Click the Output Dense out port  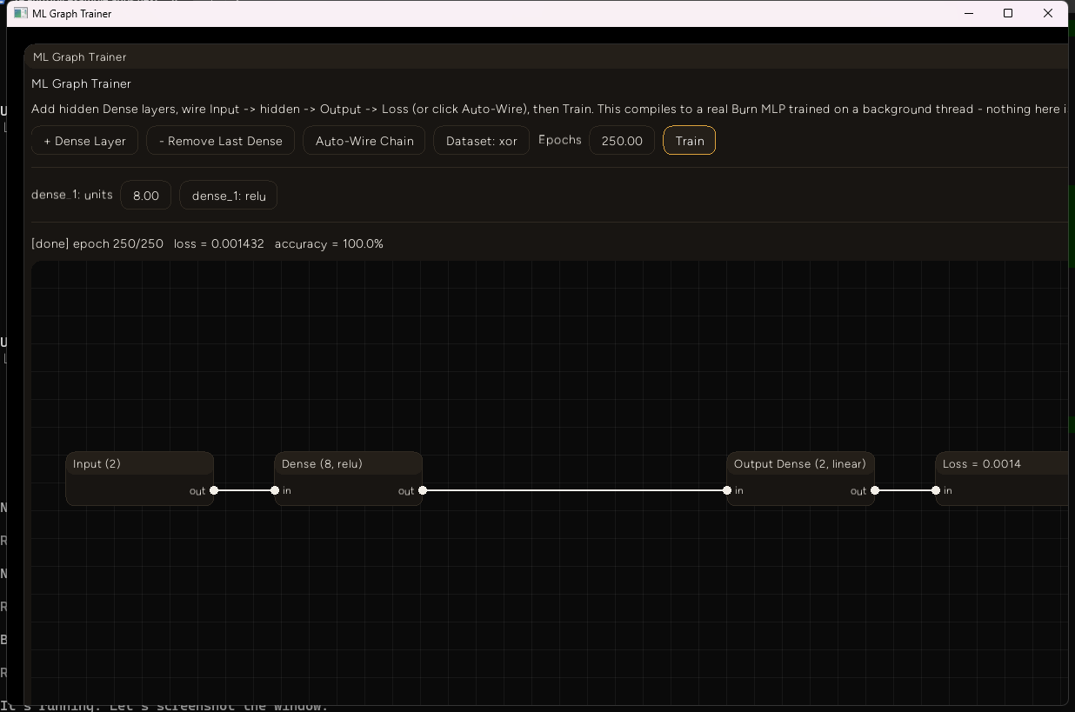875,490
